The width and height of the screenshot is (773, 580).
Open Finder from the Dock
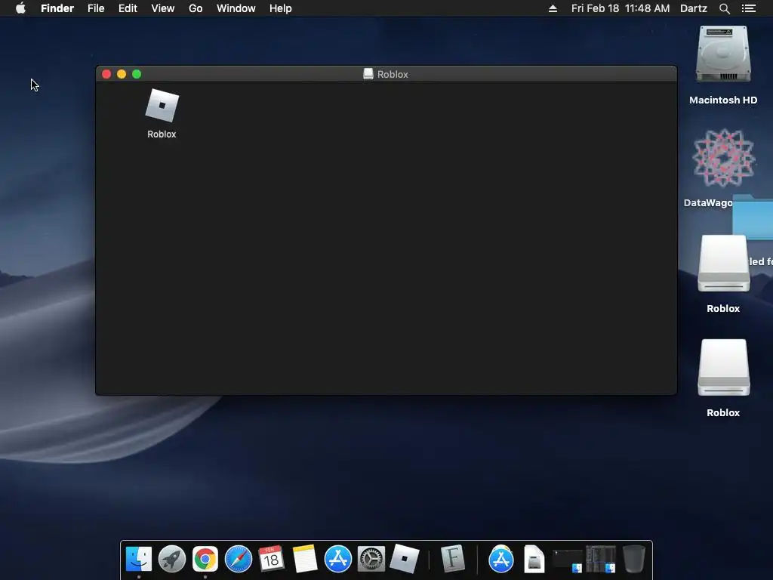[139, 559]
